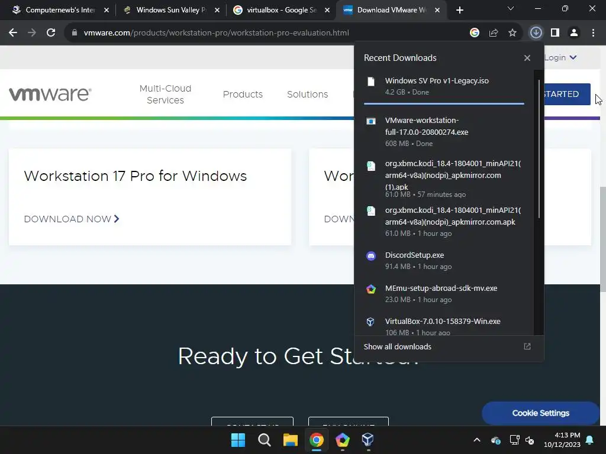606x454 pixels.
Task: Click Show all downloads
Action: coord(397,346)
